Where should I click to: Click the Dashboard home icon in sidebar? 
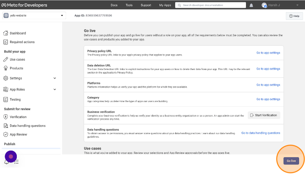6,33
